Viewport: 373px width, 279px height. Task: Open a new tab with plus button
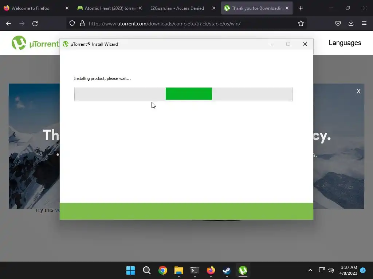coord(301,8)
